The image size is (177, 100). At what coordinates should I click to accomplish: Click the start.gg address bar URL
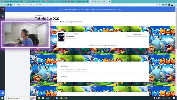pos(29,5)
